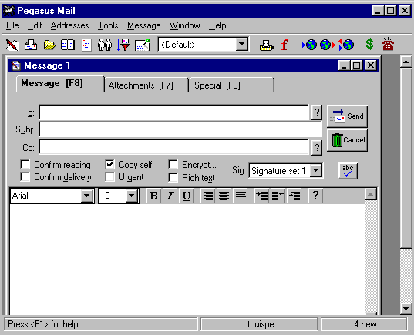414x335 pixels.
Task: Click the main window scrollbar down arrow
Action: coord(406,308)
